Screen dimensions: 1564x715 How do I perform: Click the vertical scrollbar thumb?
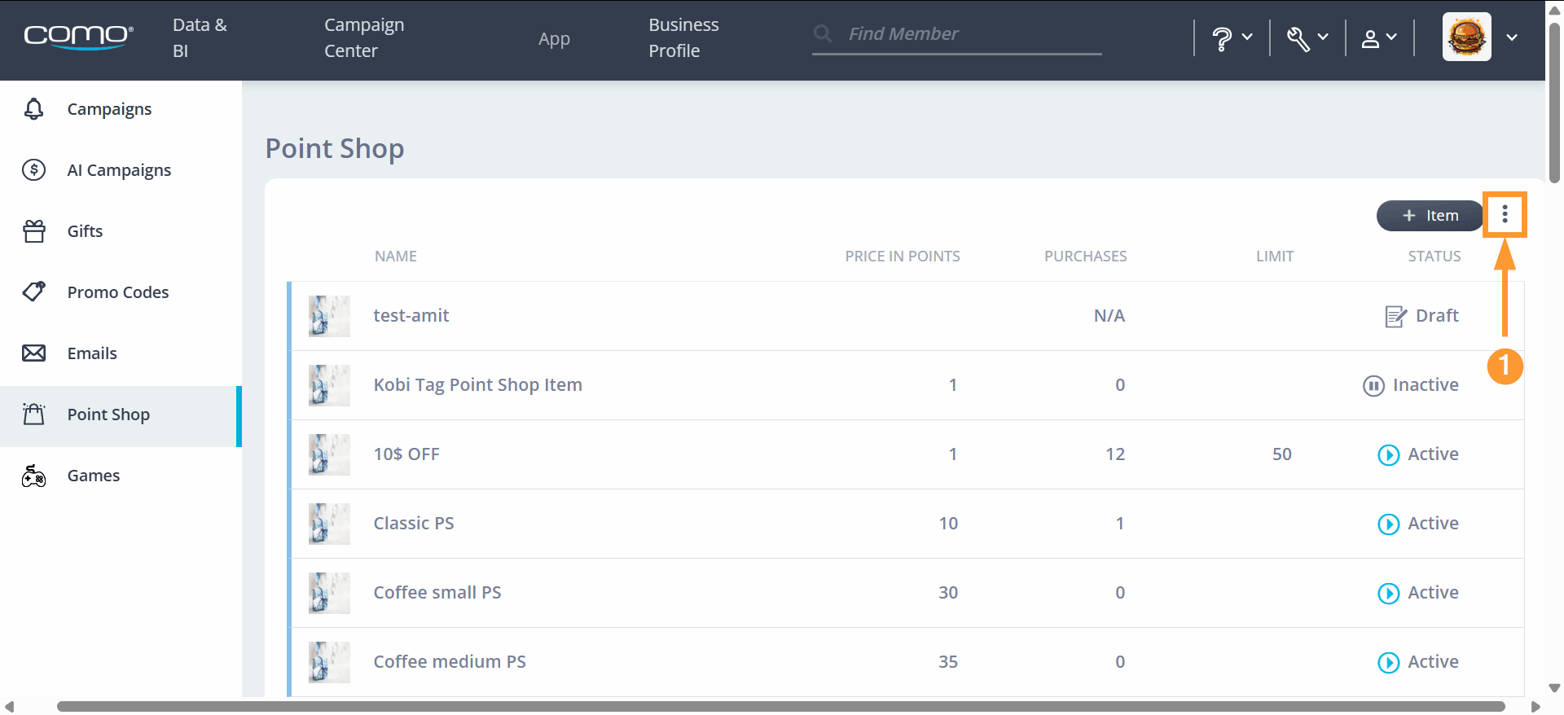[x=1554, y=102]
